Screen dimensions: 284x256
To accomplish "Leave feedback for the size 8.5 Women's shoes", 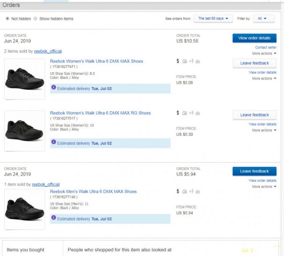I will click(254, 63).
